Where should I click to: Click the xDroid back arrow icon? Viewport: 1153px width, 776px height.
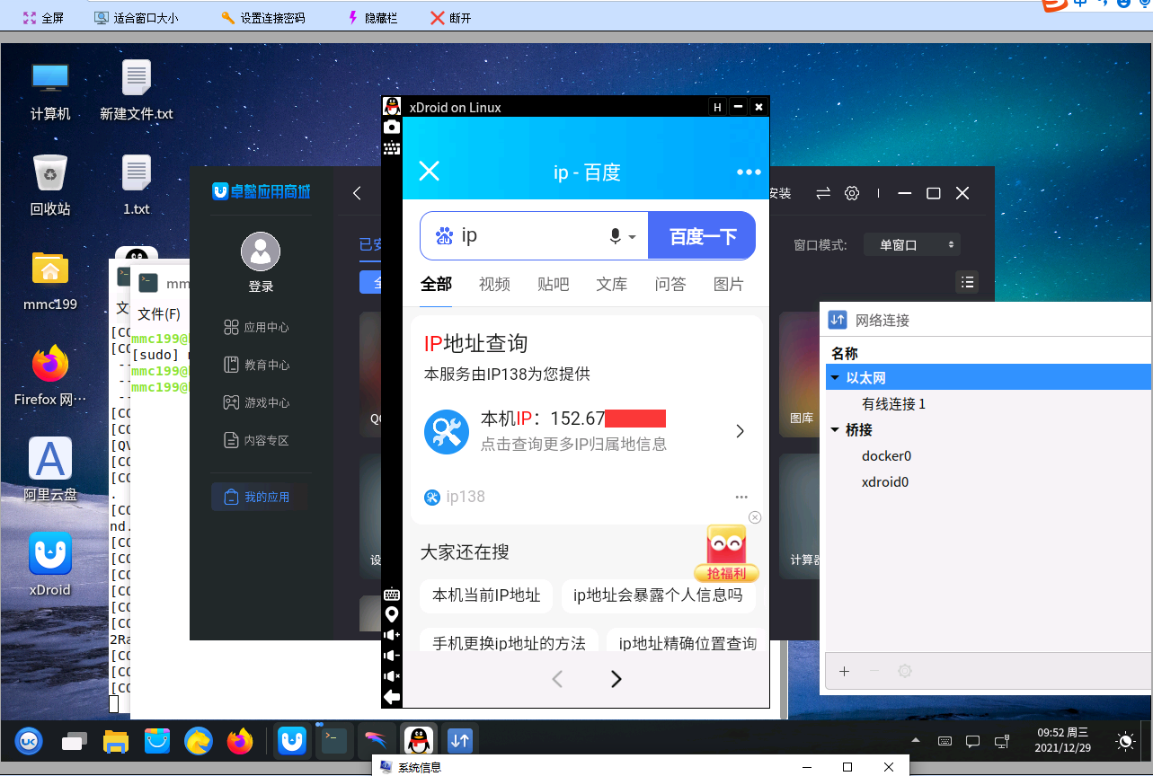392,697
